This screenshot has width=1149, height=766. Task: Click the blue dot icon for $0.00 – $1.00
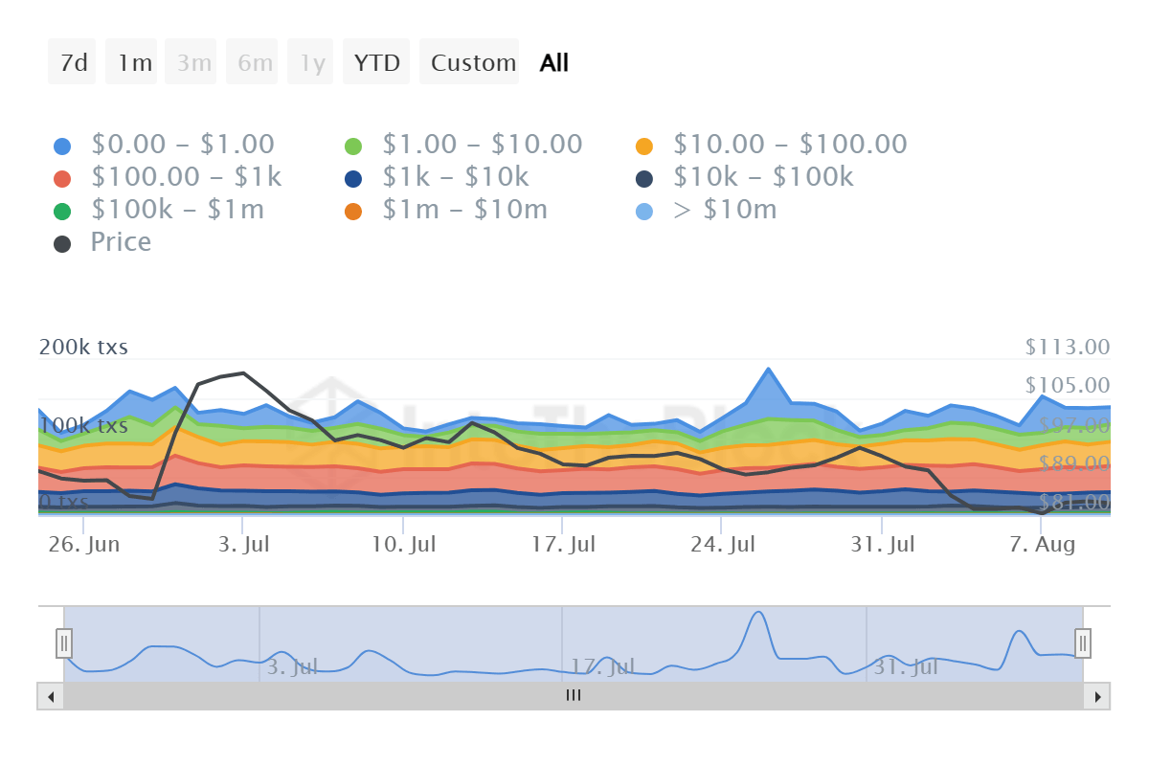(61, 144)
